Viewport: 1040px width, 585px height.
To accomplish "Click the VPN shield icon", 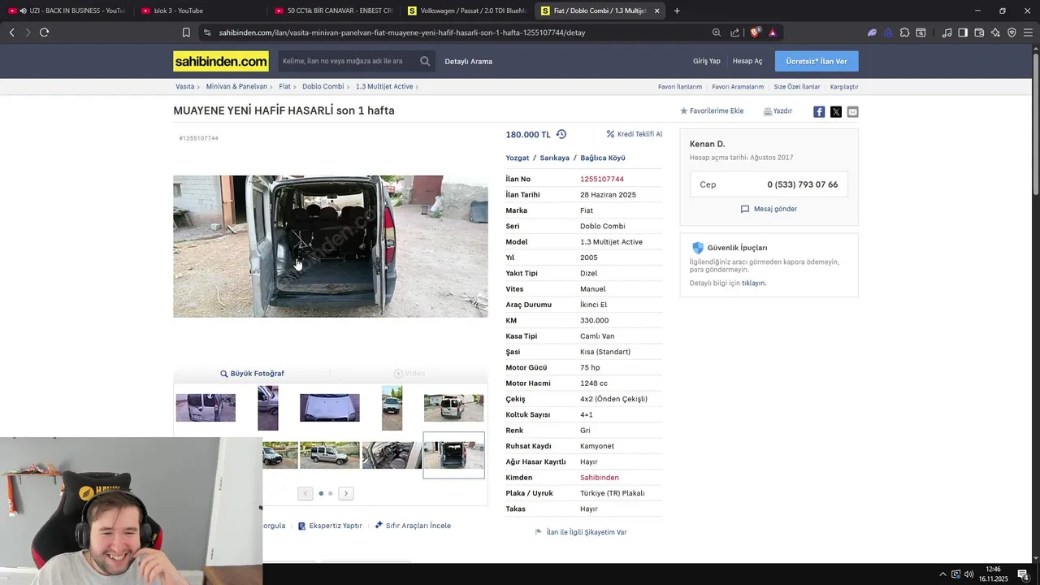I will pos(1012,32).
